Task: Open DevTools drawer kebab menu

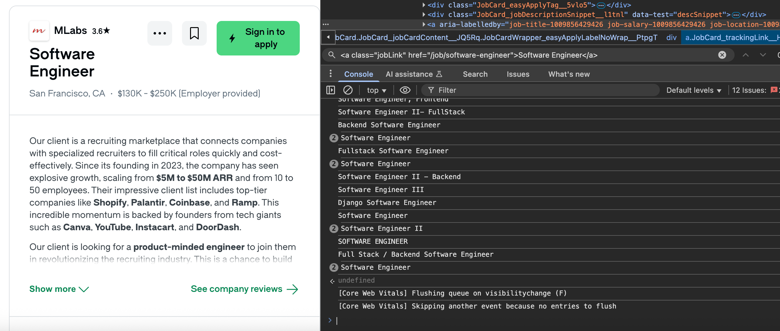Action: click(330, 74)
